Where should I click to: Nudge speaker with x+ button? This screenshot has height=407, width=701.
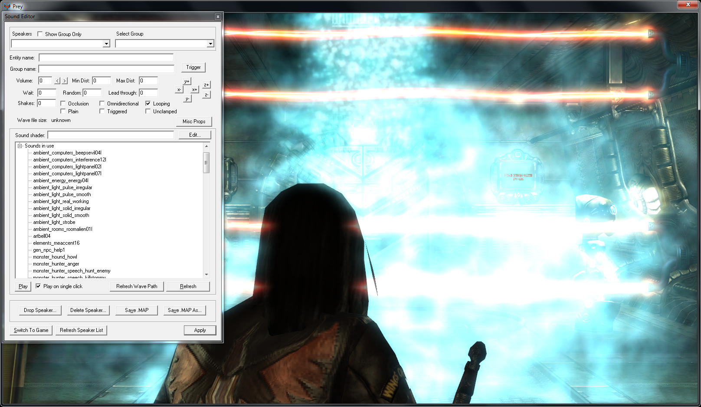195,89
